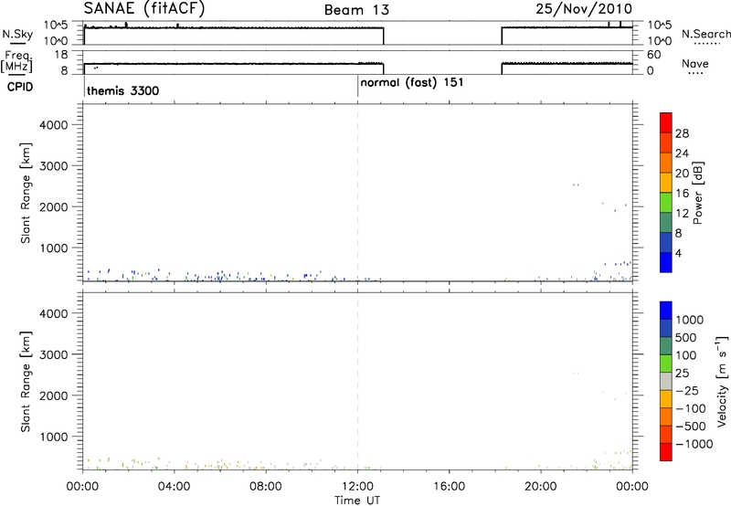The width and height of the screenshot is (731, 506).
Task: Click the green Power colorbar segment at 12–16 dB
Action: tap(666, 203)
